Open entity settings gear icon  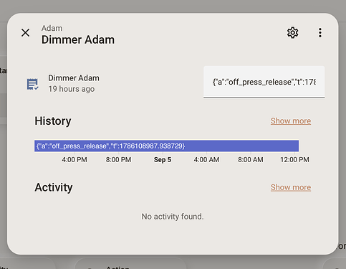(292, 33)
